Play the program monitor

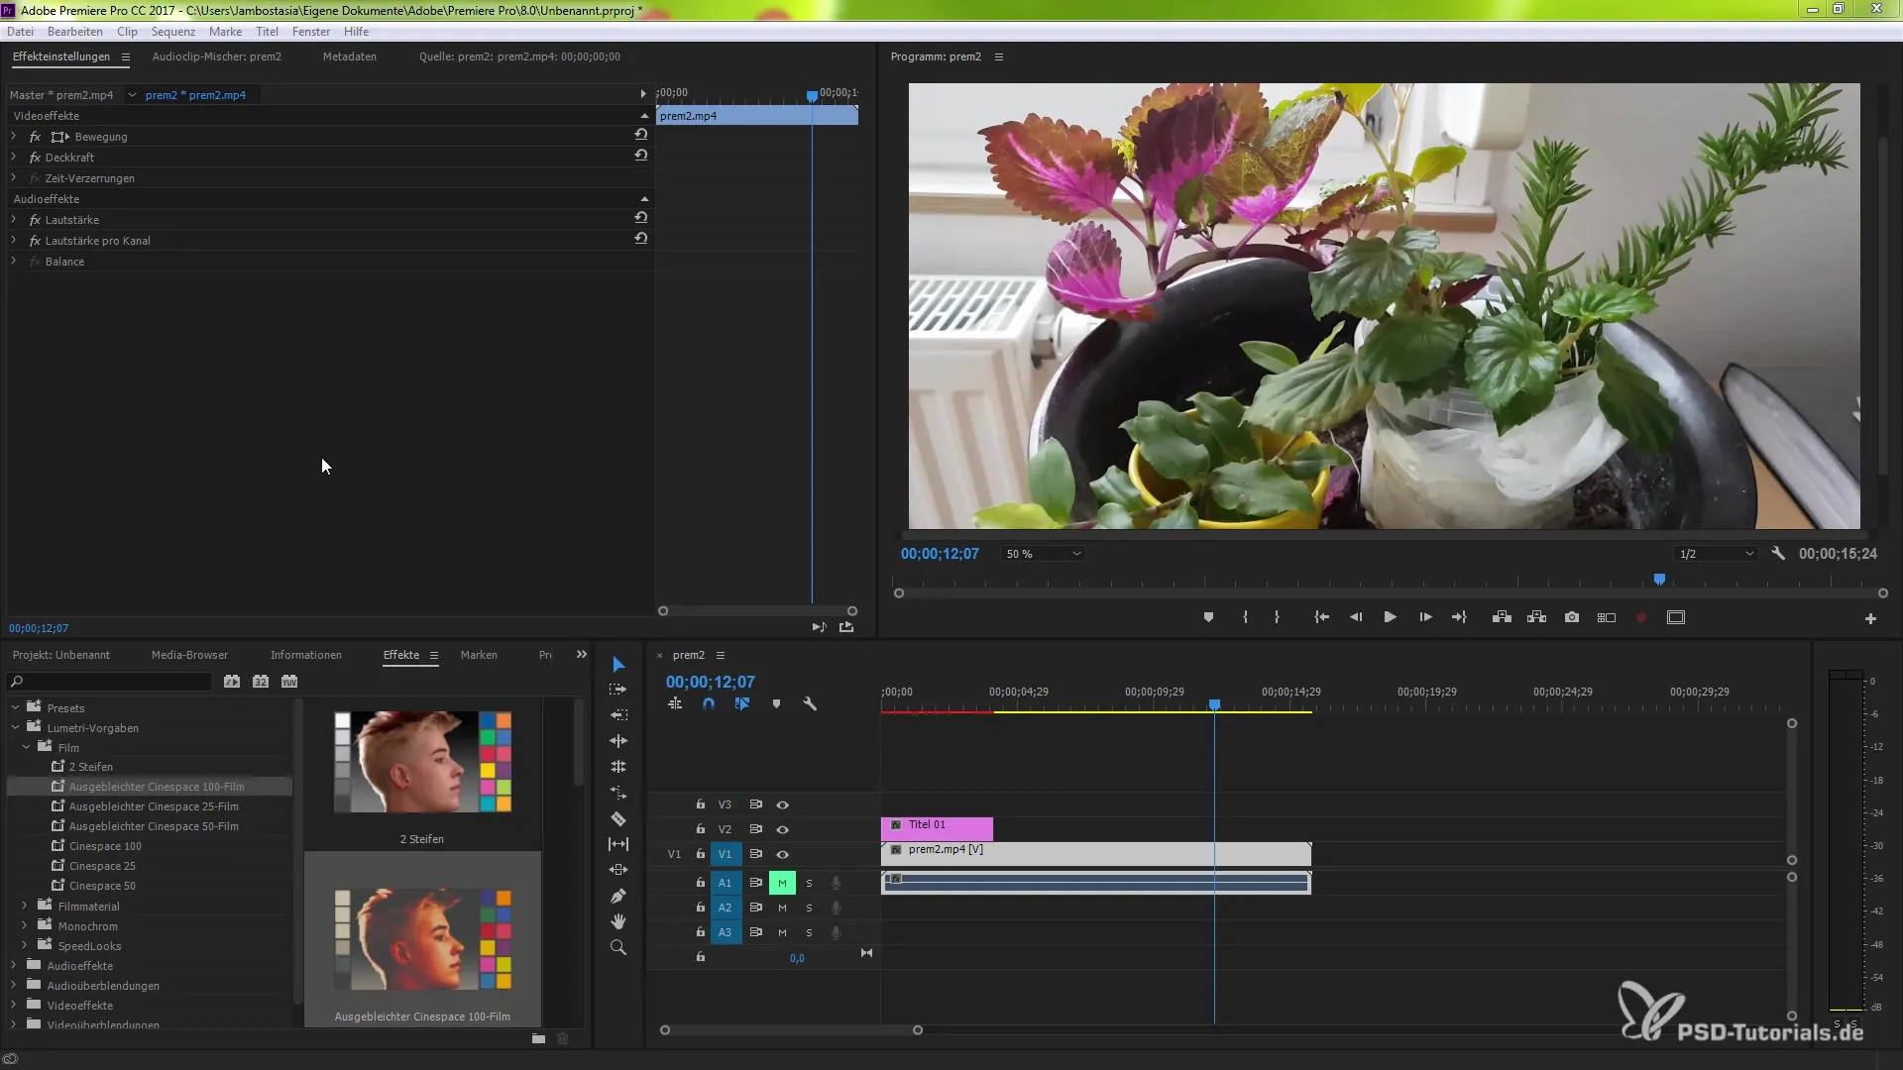coord(1391,617)
